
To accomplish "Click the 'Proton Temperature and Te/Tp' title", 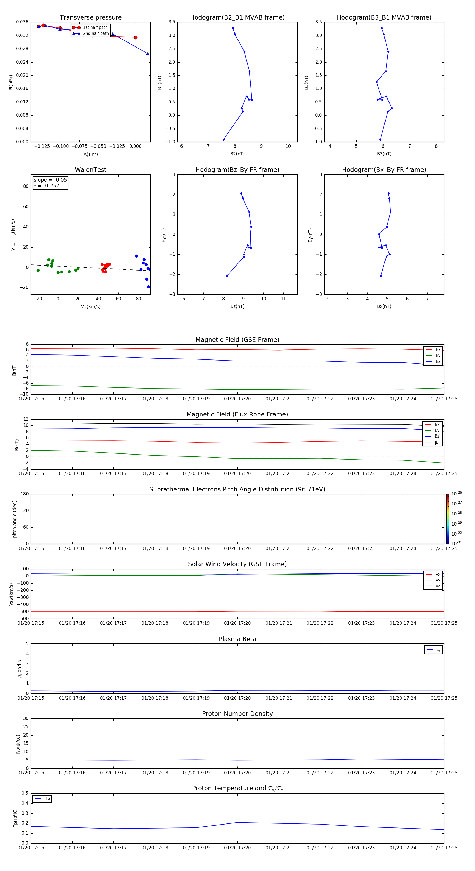I will (x=237, y=788).
